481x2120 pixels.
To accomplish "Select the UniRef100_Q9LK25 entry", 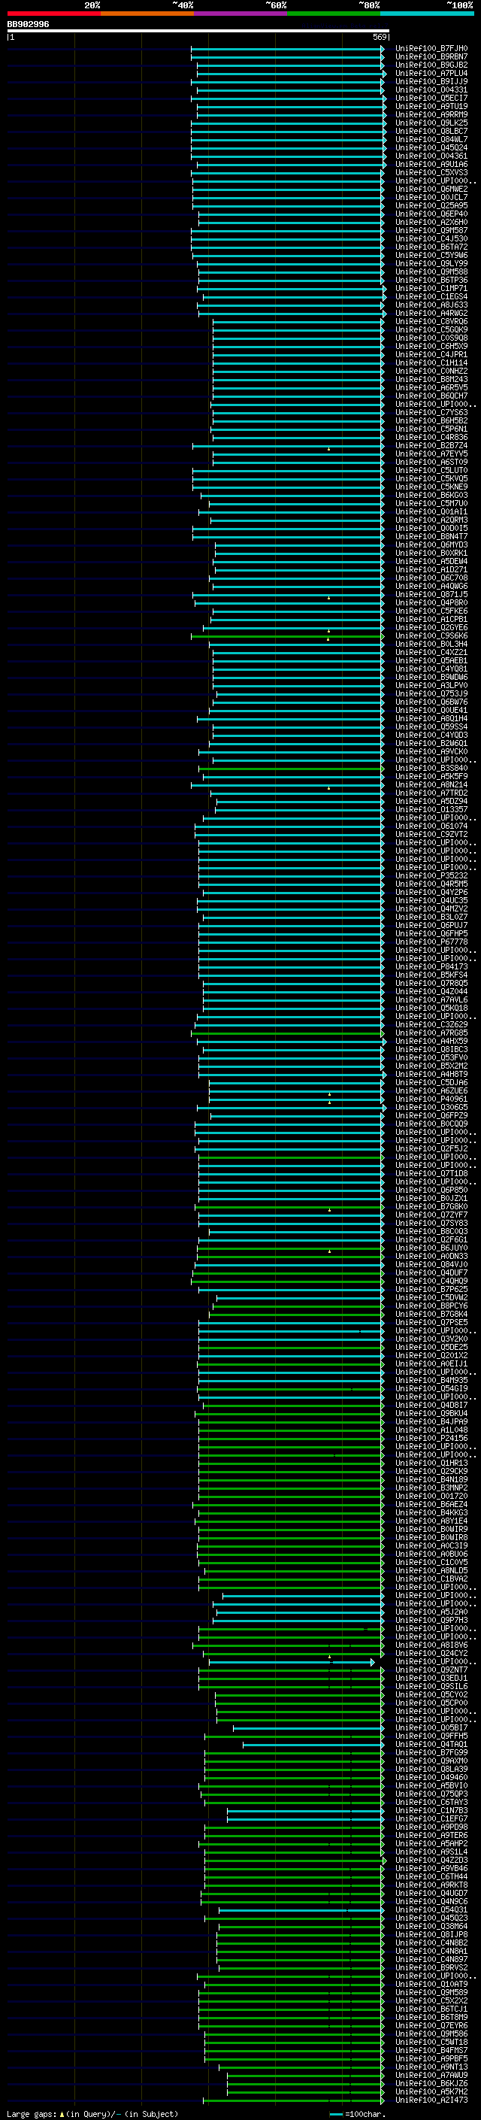I will (431, 123).
